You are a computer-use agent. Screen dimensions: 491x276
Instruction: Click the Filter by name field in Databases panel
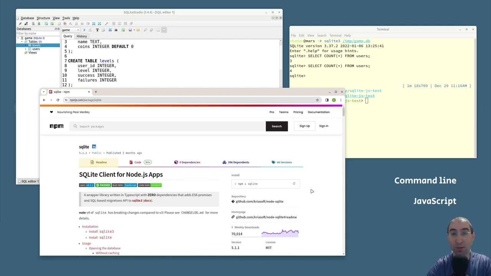[x=38, y=33]
